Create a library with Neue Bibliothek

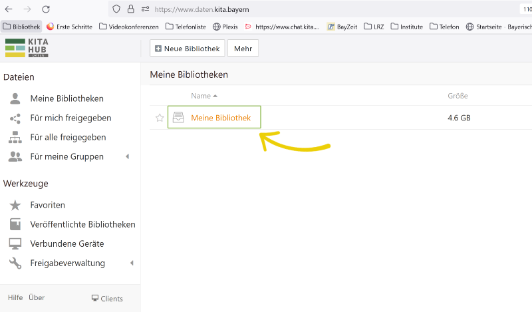pos(187,49)
